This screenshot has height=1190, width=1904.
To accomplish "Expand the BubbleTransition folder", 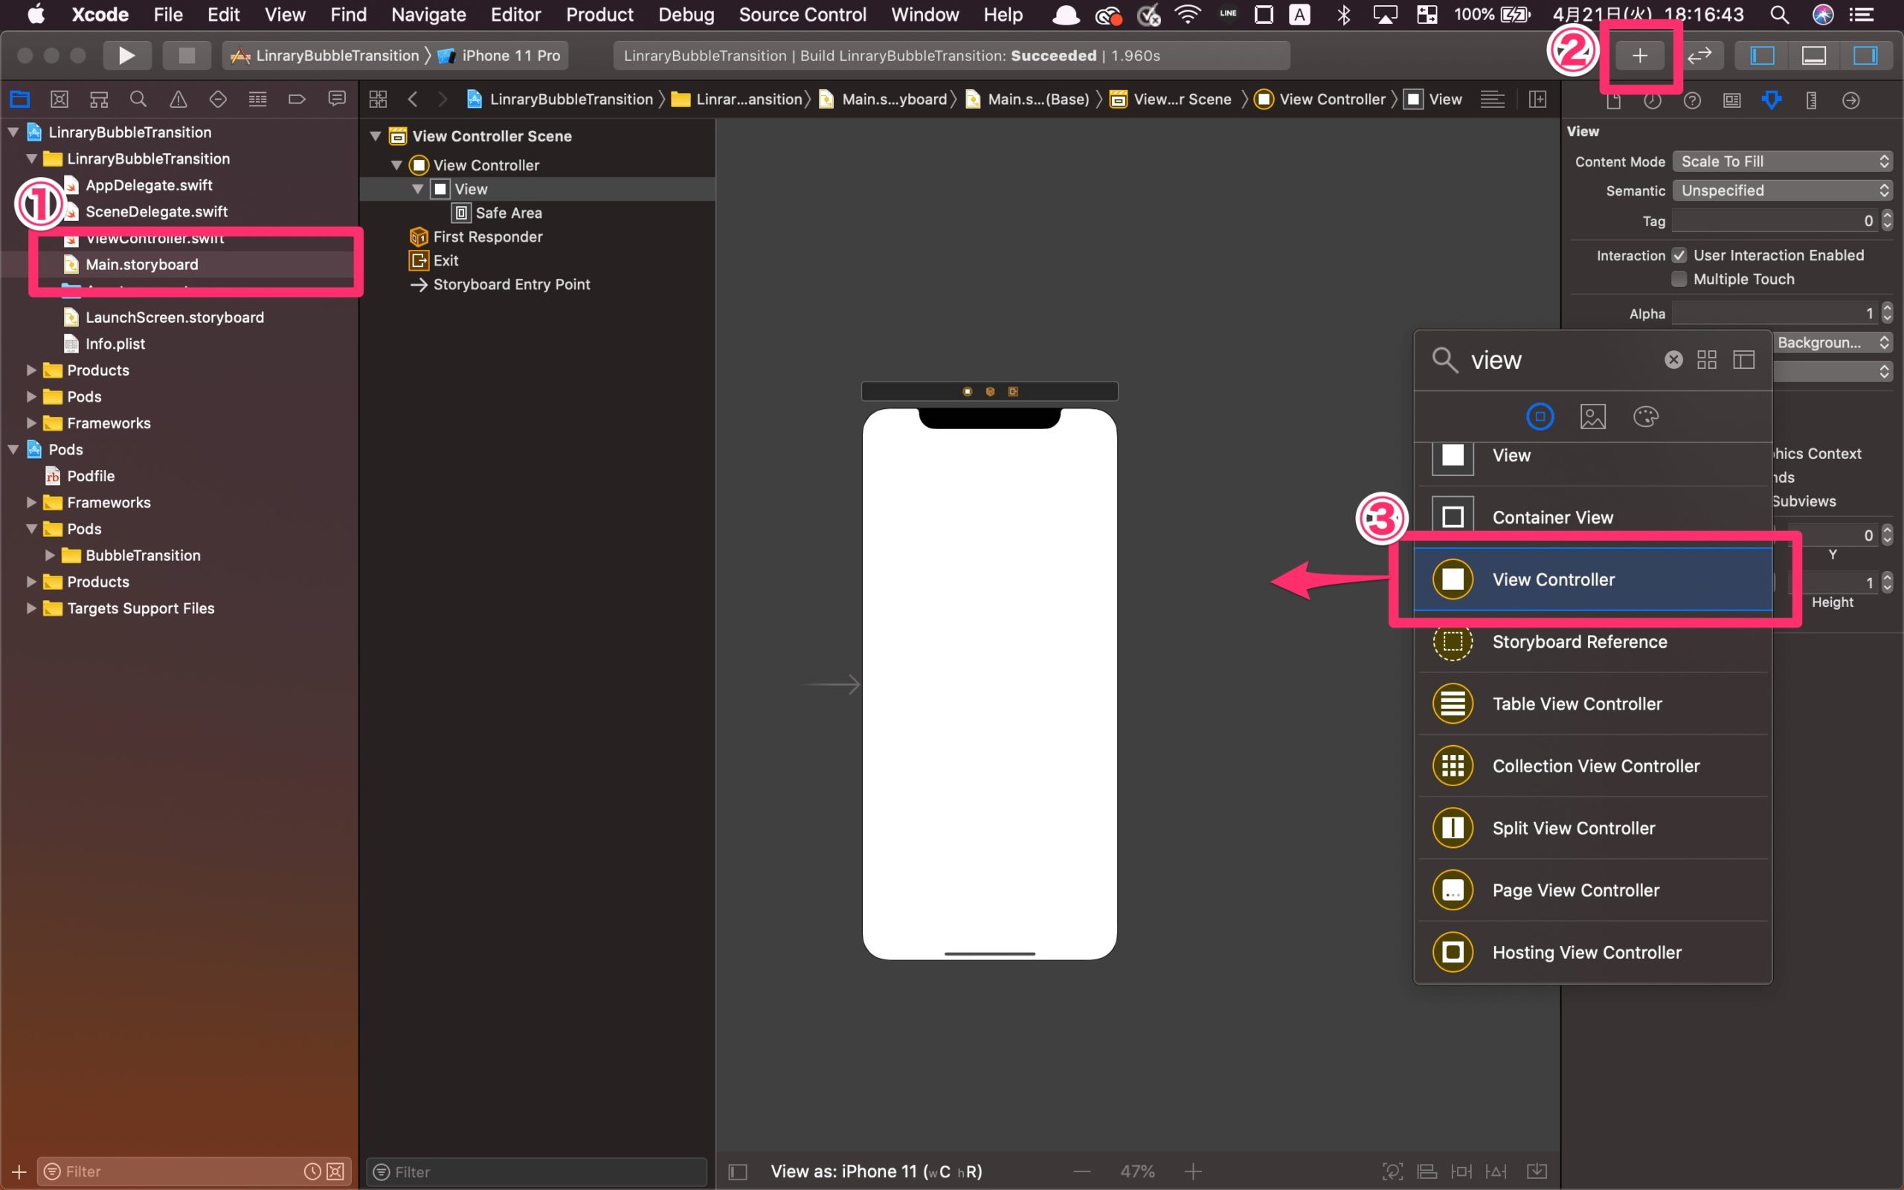I will click(x=50, y=556).
